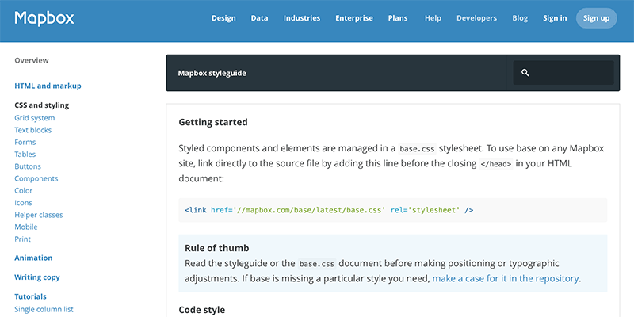
Task: Click Sign in
Action: click(555, 18)
